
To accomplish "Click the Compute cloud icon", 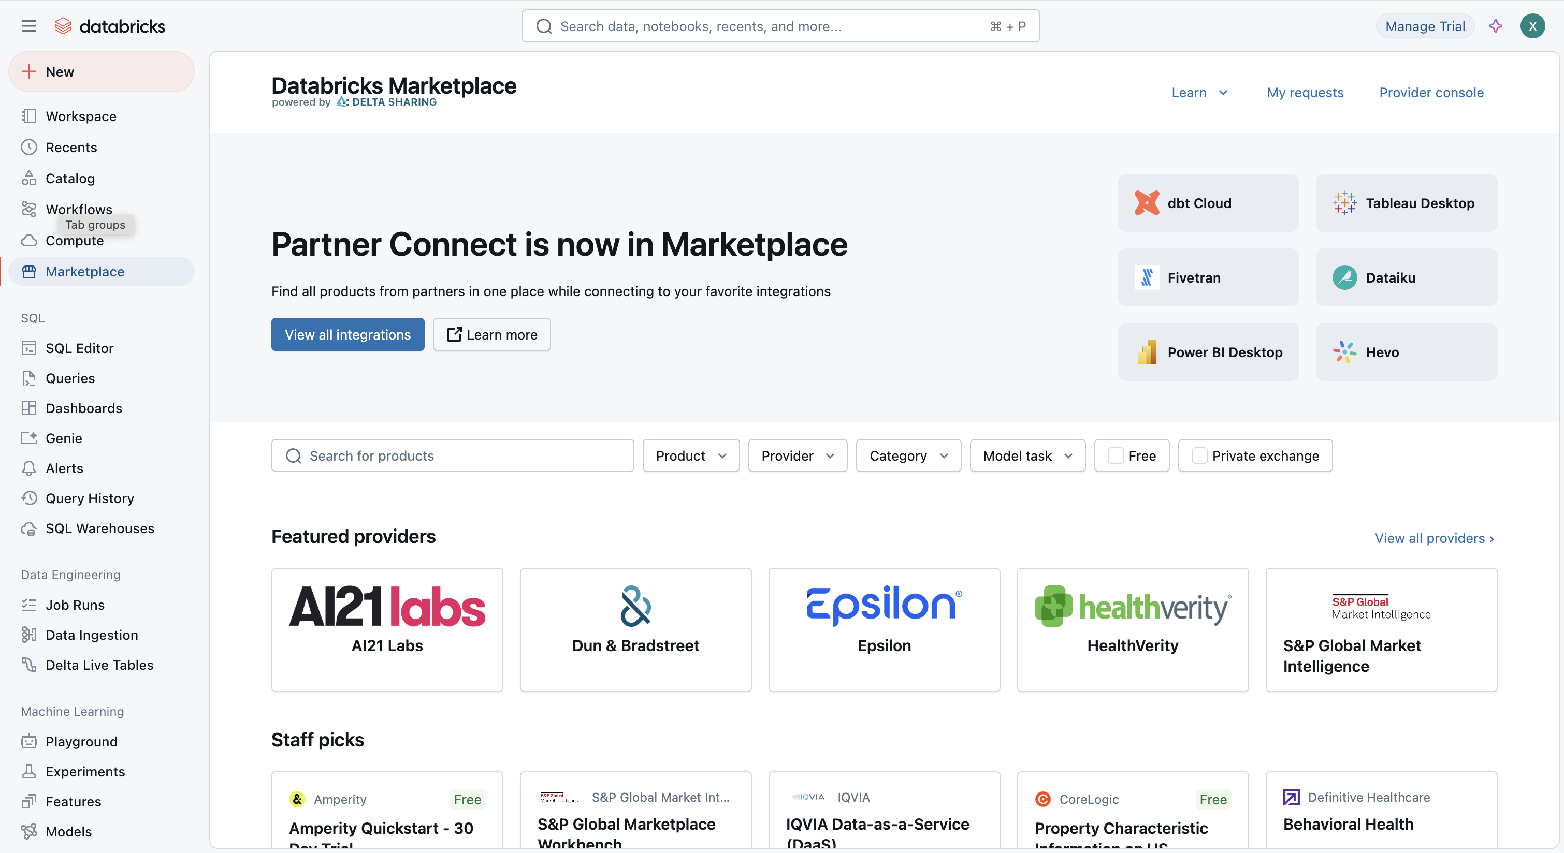I will pos(29,240).
